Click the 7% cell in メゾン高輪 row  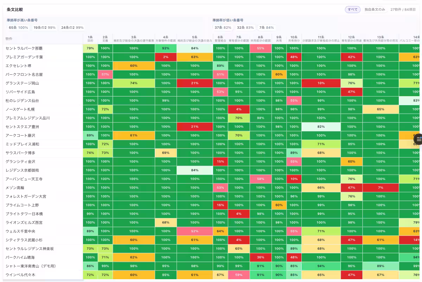tap(381, 188)
